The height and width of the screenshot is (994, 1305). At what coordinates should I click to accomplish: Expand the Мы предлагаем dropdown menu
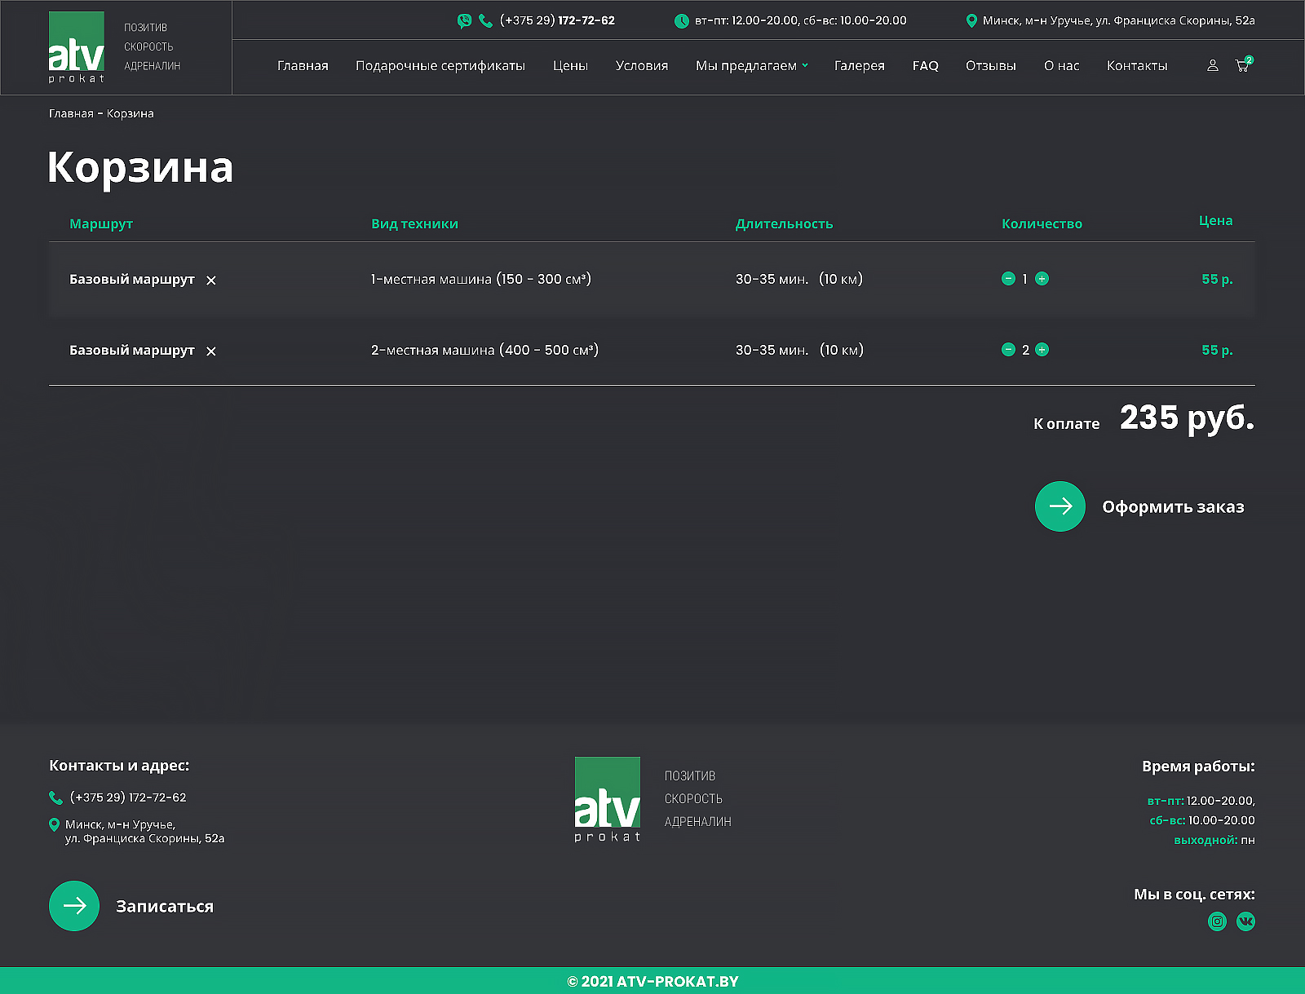click(751, 66)
